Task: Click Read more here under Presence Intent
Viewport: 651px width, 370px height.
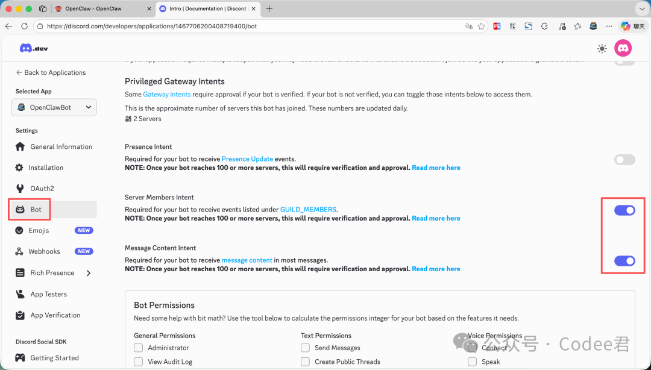Action: [436, 168]
